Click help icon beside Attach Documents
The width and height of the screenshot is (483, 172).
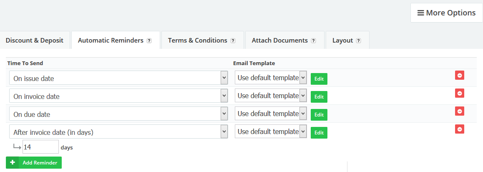[313, 41]
